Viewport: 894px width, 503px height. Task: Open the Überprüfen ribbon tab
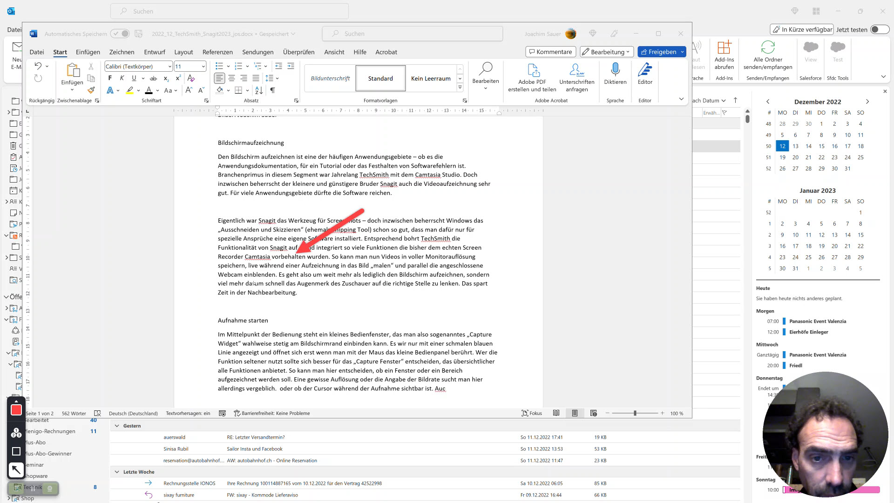298,52
